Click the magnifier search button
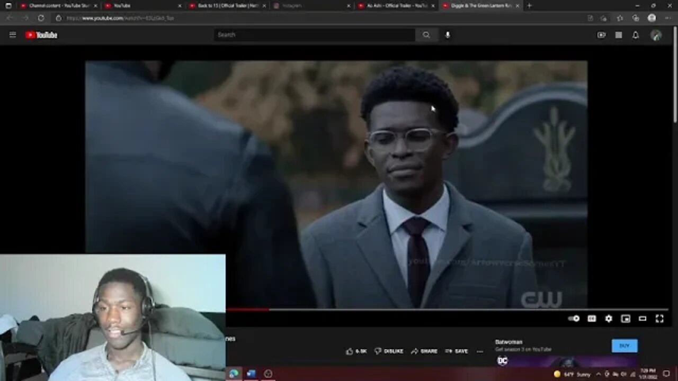Image resolution: width=678 pixels, height=381 pixels. pos(426,35)
